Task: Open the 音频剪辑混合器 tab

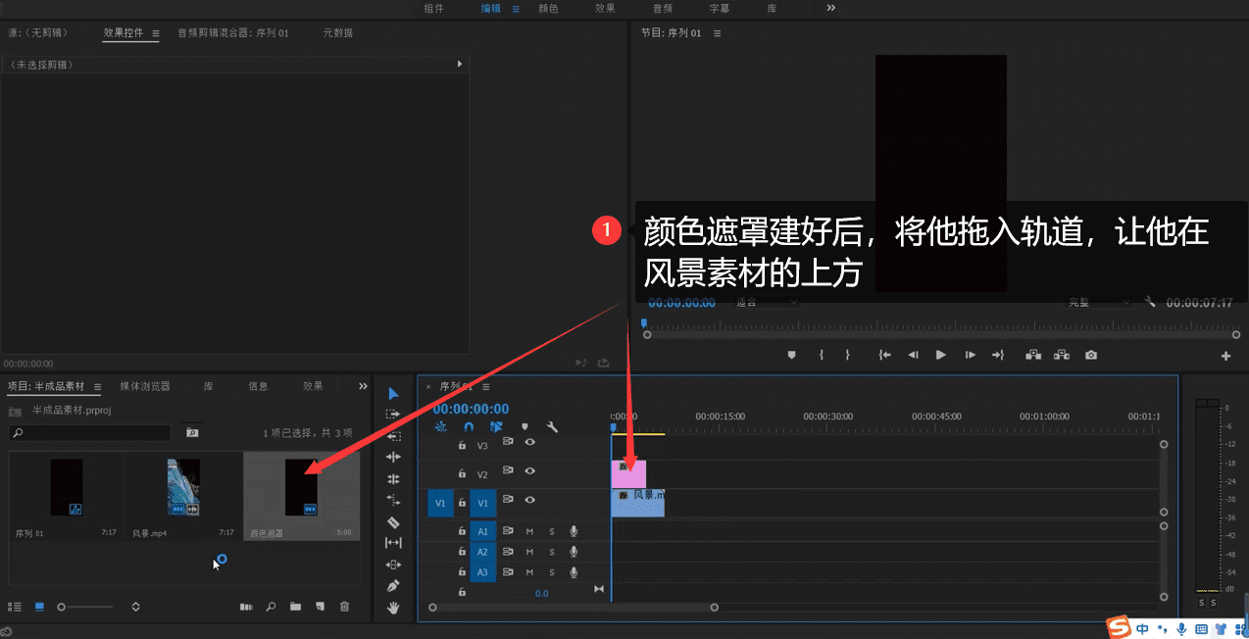Action: pos(233,33)
